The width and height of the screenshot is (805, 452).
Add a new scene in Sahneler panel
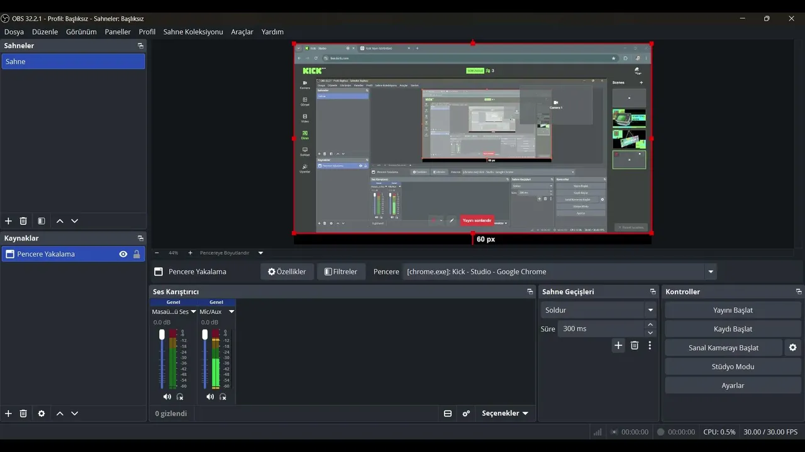(8, 221)
